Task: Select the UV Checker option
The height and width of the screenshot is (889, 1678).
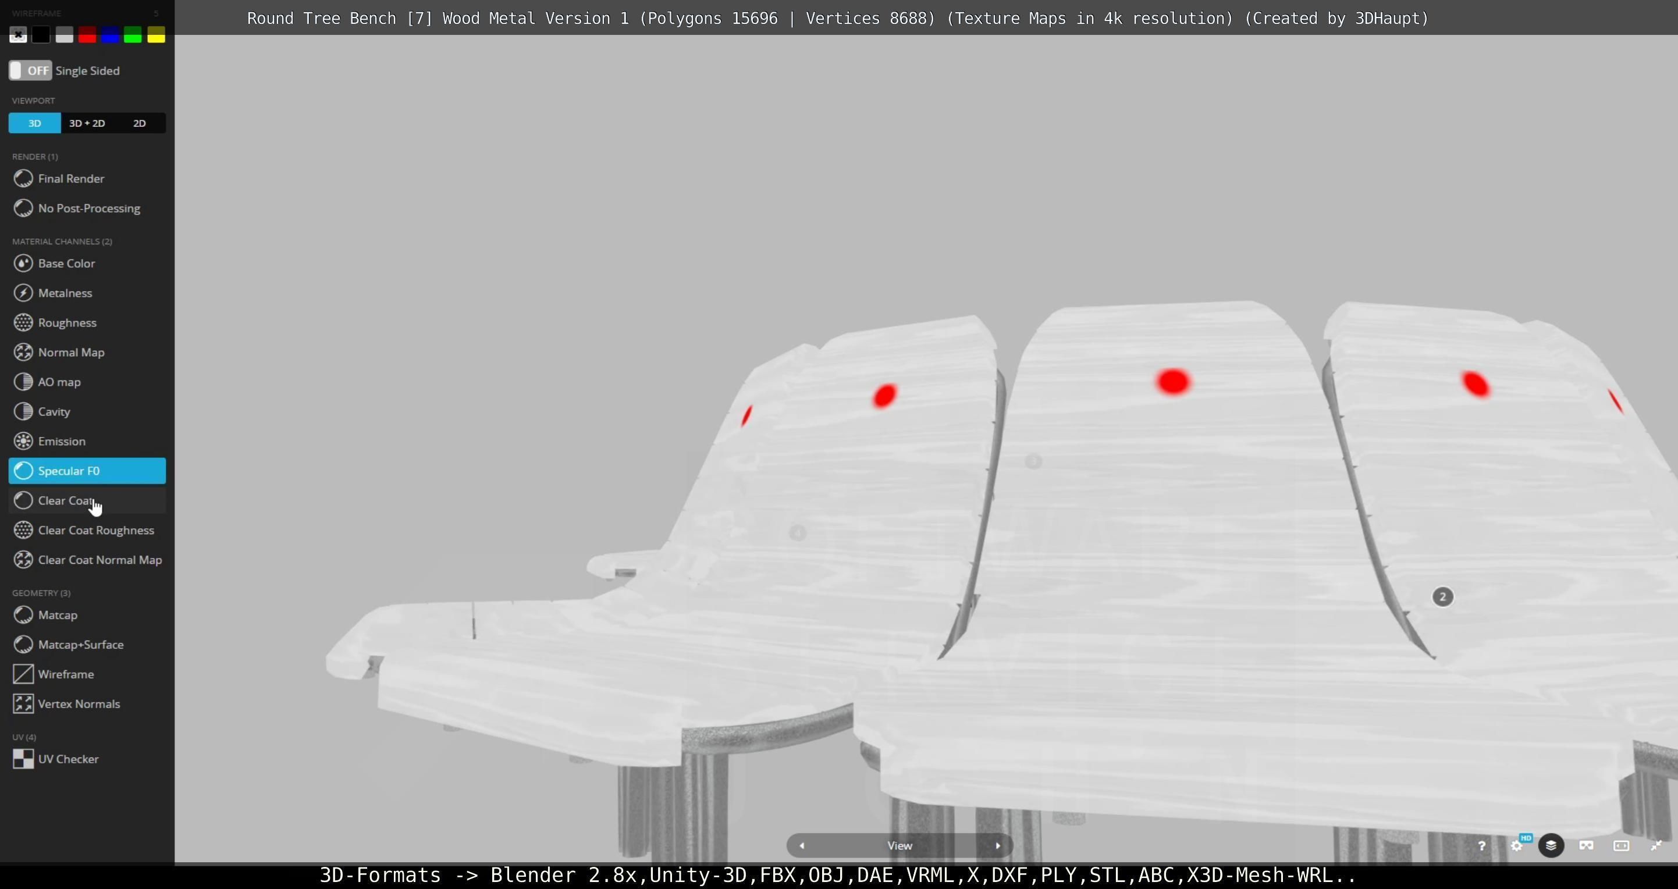Action: pos(67,759)
